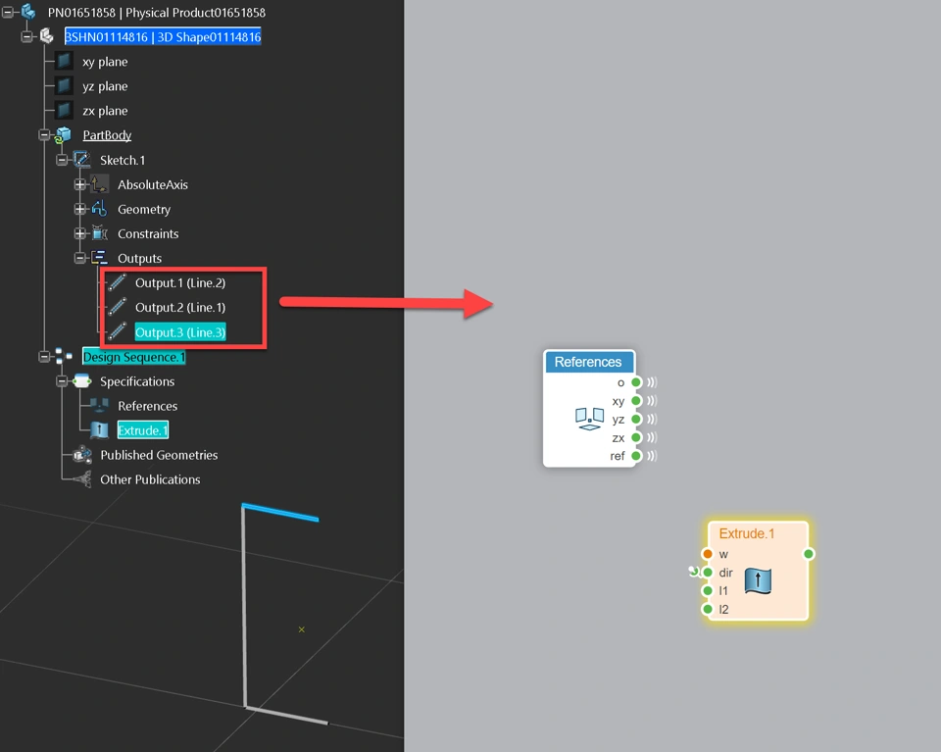Select zx plane in the tree
Viewport: 941px width, 752px height.
pyautogui.click(x=105, y=111)
